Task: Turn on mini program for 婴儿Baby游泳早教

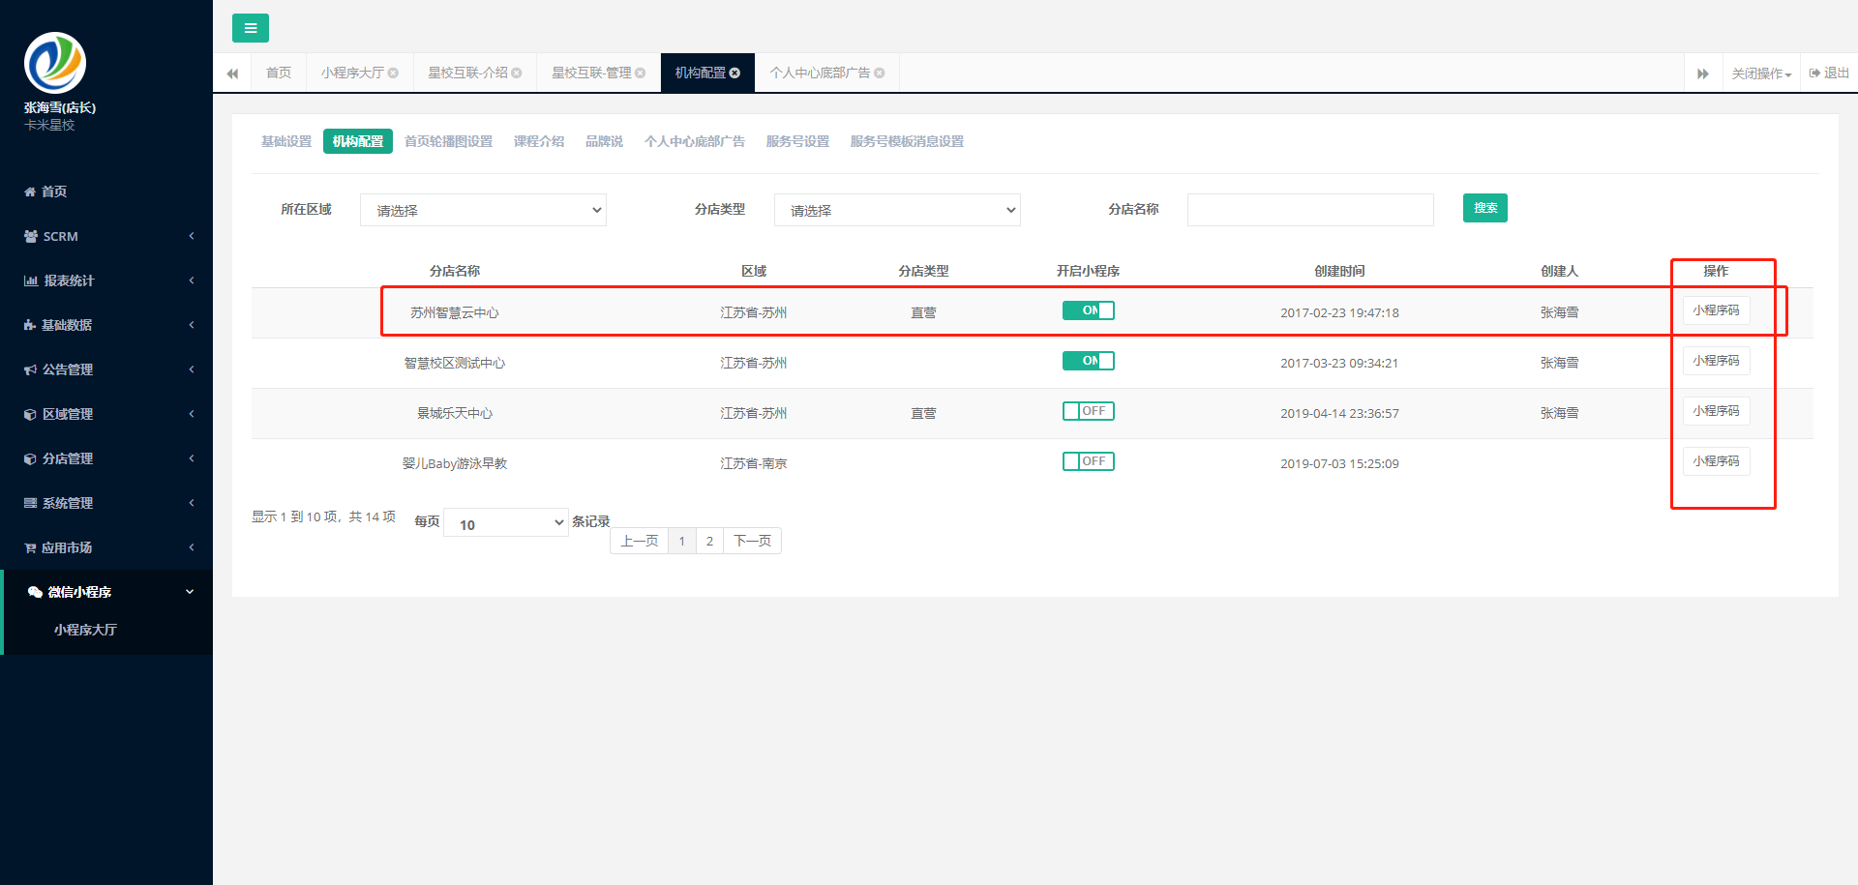Action: click(1089, 461)
